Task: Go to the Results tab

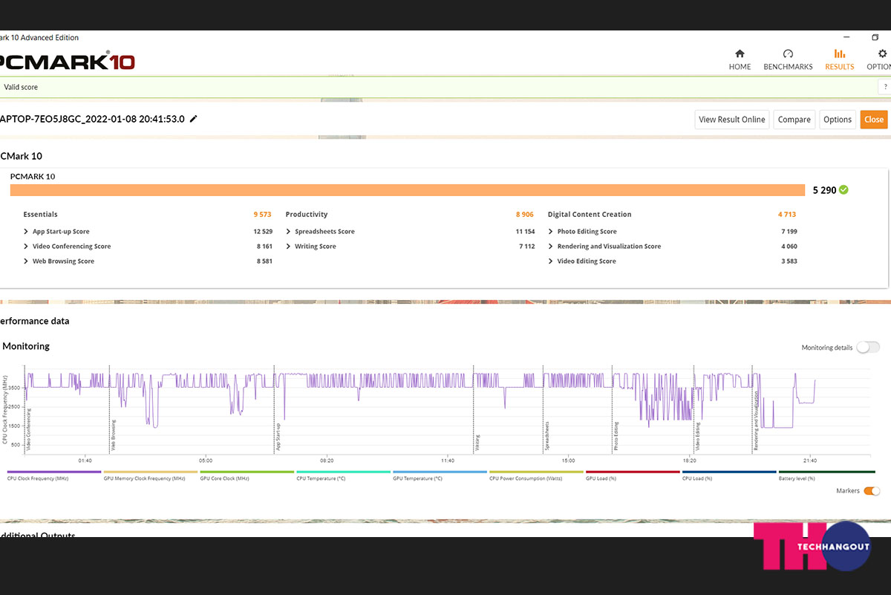Action: [840, 59]
